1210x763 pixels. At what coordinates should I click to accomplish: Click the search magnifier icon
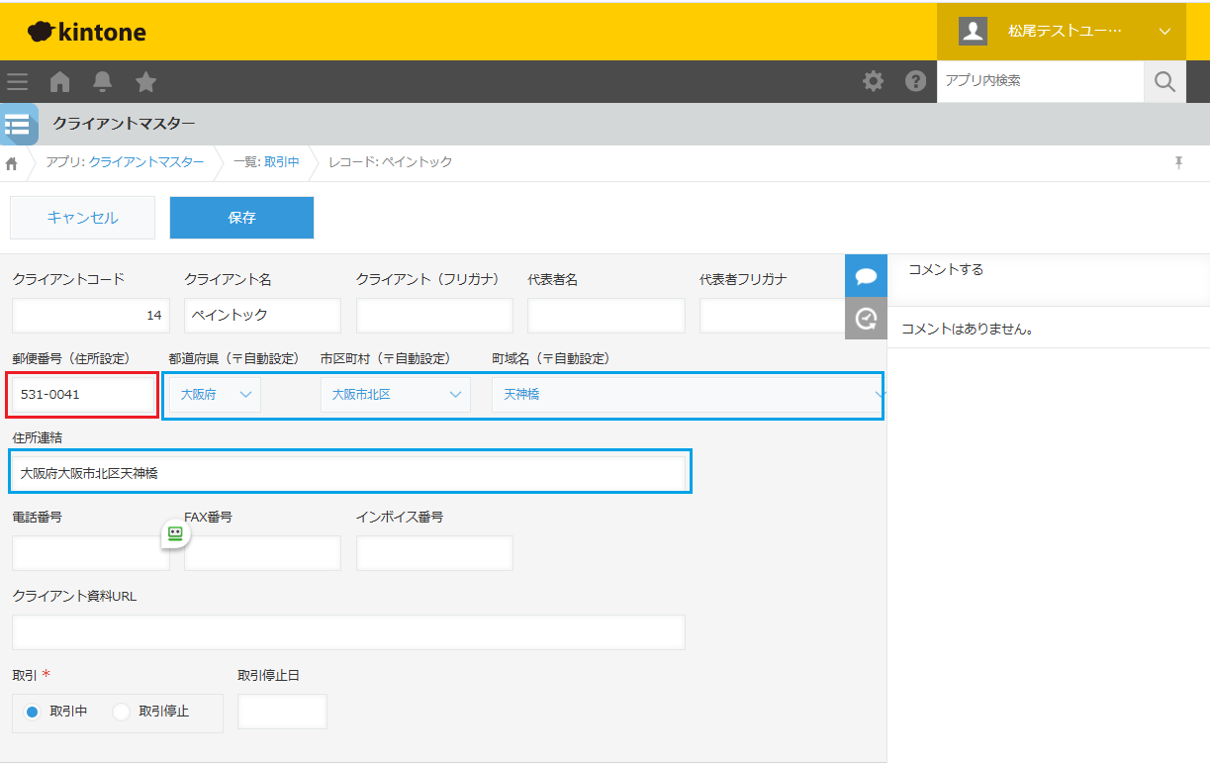click(x=1164, y=81)
